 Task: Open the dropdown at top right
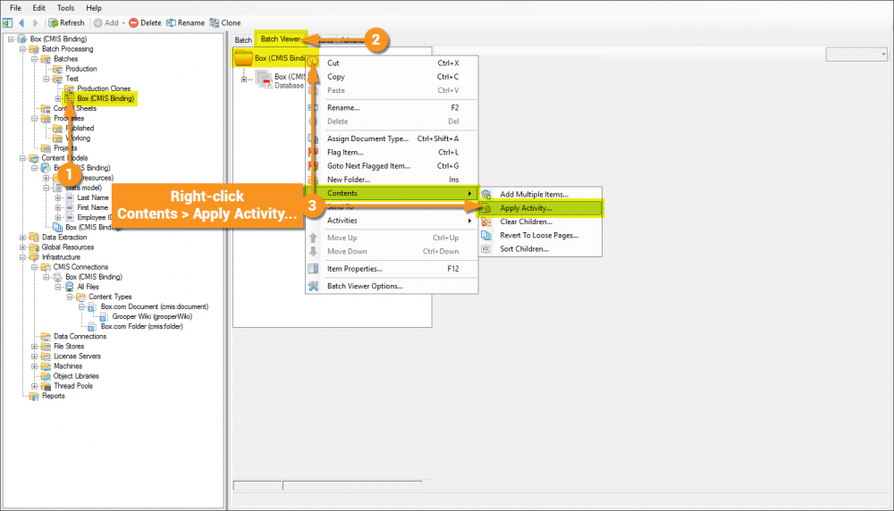(856, 54)
